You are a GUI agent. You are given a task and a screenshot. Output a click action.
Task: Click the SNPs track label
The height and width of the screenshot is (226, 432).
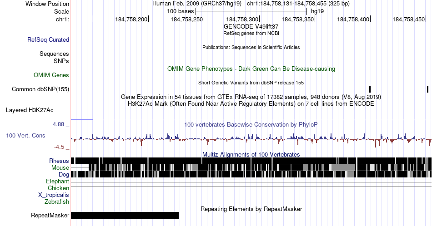click(x=61, y=61)
